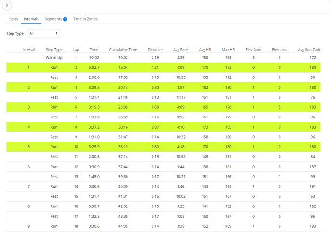
Task: Click the lap 8 time 3:37.2
Action: coord(94,127)
